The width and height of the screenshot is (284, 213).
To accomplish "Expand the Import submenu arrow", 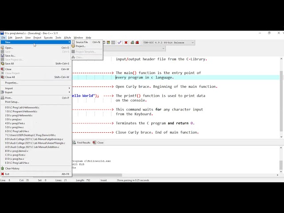I will [69, 88].
